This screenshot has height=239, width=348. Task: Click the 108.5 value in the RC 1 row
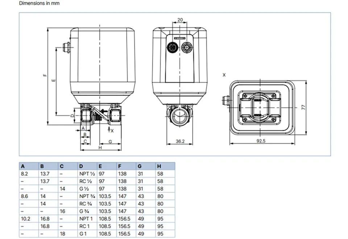click(105, 226)
